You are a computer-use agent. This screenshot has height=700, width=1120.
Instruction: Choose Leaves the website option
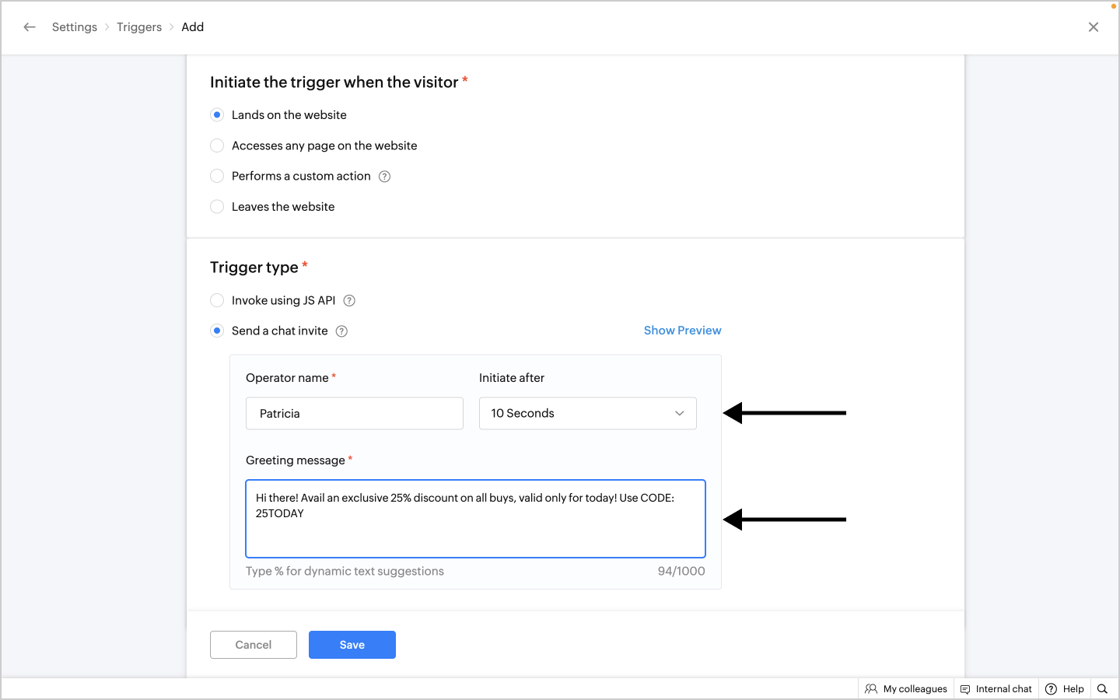click(217, 207)
